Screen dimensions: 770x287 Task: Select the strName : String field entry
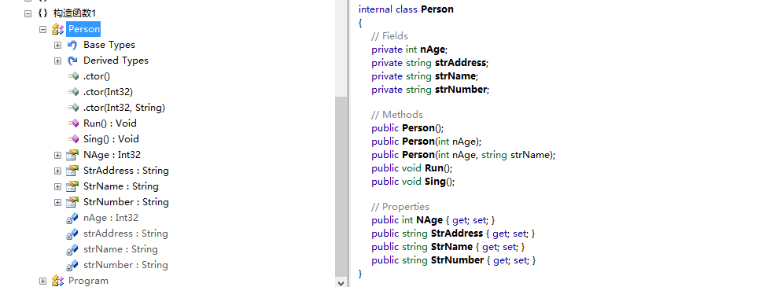point(120,249)
